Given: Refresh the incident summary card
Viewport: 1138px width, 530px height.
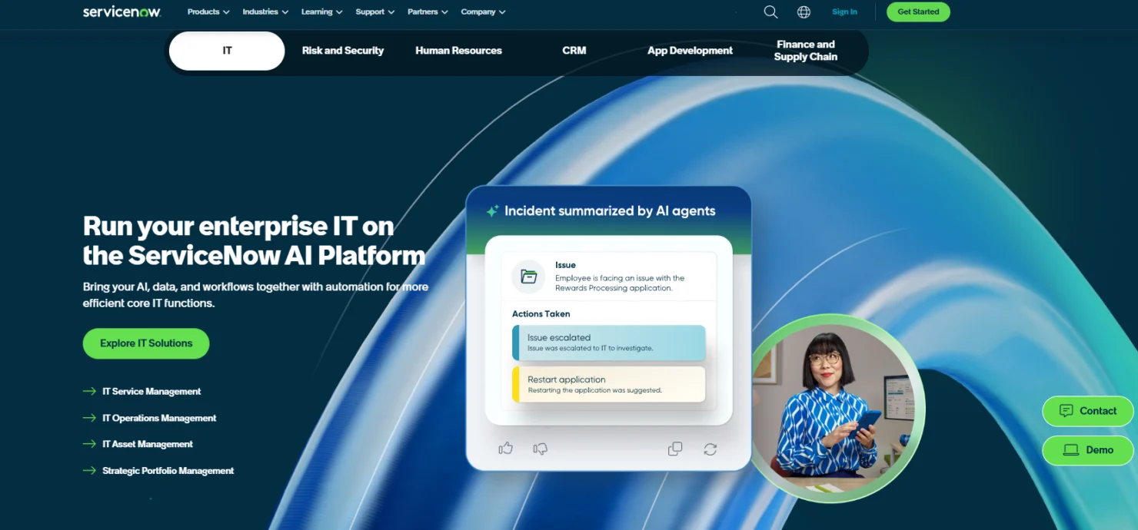Looking at the screenshot, I should [710, 449].
